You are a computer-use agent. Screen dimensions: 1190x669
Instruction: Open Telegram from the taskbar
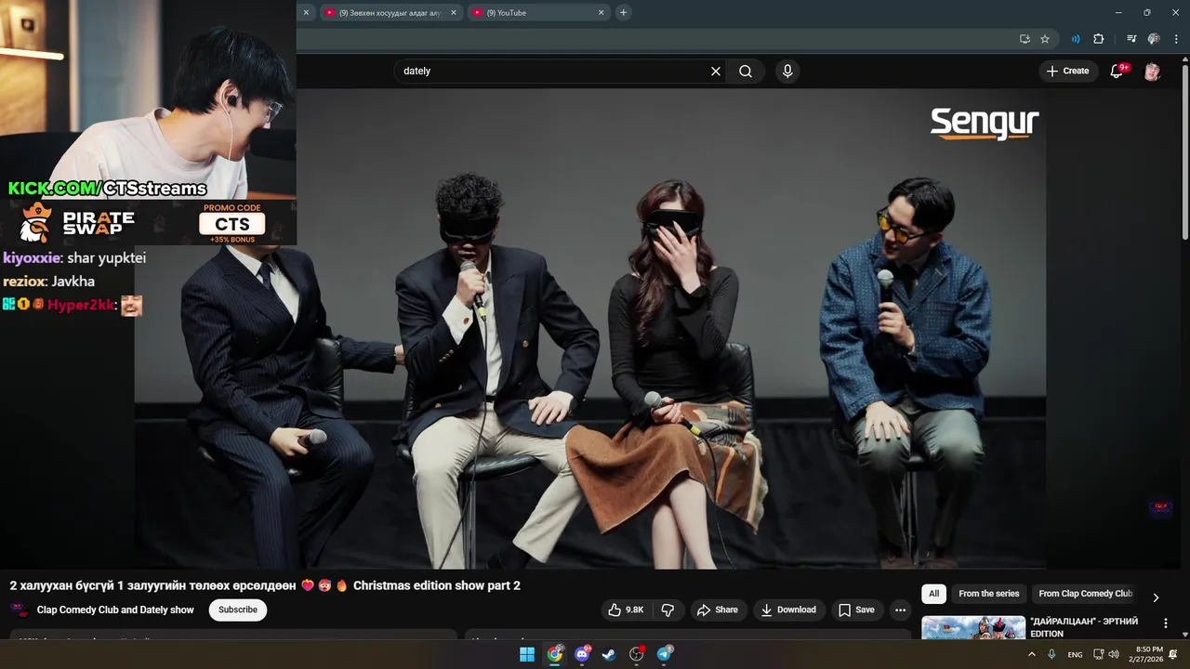(x=665, y=654)
